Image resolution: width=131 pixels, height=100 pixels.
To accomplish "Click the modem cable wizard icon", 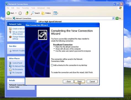I will 43,35.
